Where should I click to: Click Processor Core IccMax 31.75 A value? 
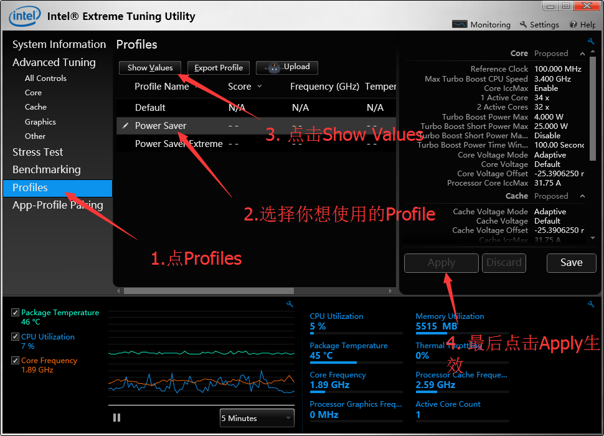tap(547, 183)
